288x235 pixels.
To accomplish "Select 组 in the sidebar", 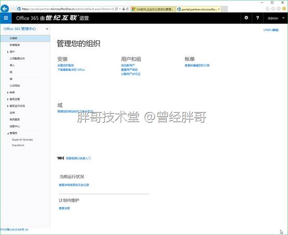I will click(x=11, y=72).
